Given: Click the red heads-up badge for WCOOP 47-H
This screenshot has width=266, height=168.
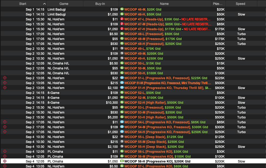Looking at the screenshot, I should pyautogui.click(x=122, y=29).
